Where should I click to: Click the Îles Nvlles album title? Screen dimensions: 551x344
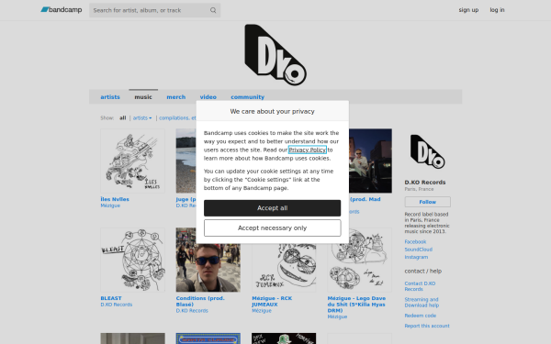[x=115, y=199]
